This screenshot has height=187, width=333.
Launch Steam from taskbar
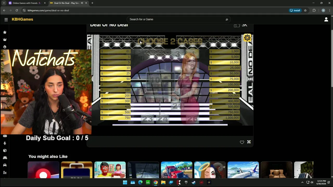pos(194,182)
